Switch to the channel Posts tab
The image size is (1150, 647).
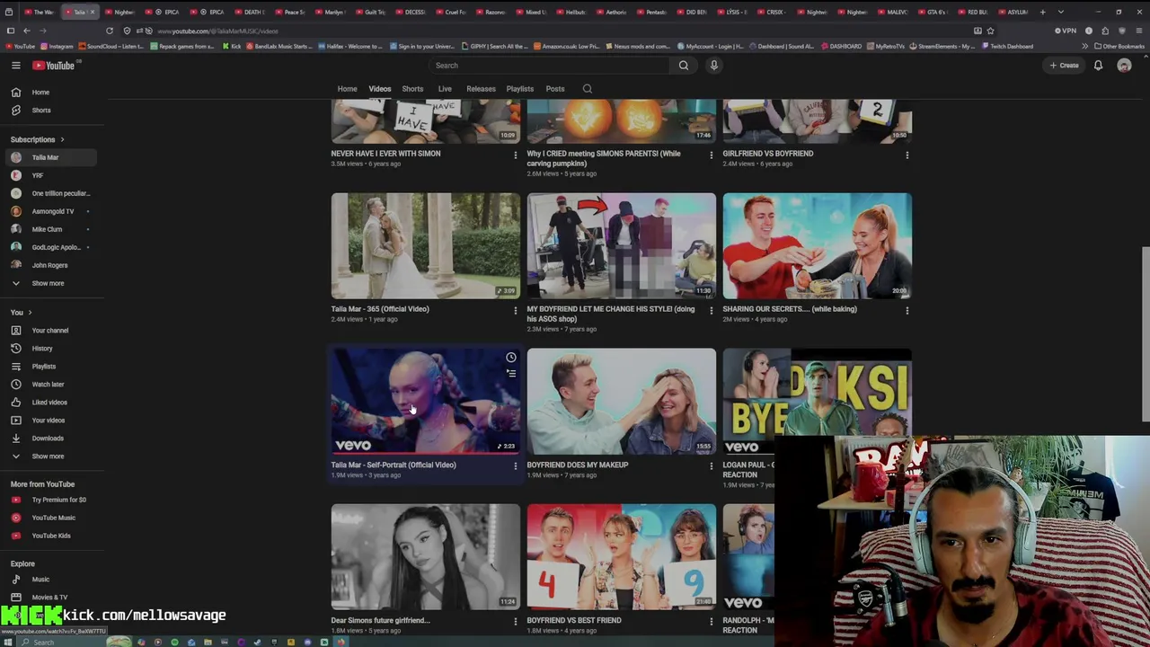555,89
